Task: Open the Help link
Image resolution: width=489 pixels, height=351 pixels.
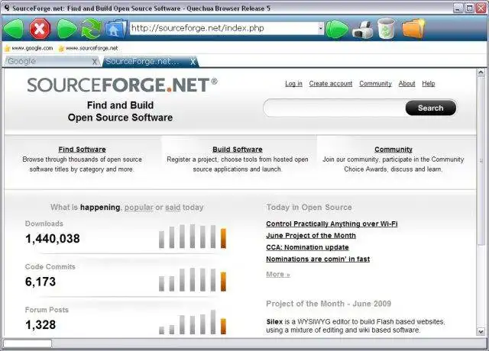Action: coord(428,83)
